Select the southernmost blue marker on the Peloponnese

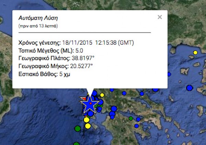[136, 126]
